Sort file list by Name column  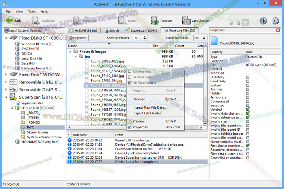(x=109, y=46)
